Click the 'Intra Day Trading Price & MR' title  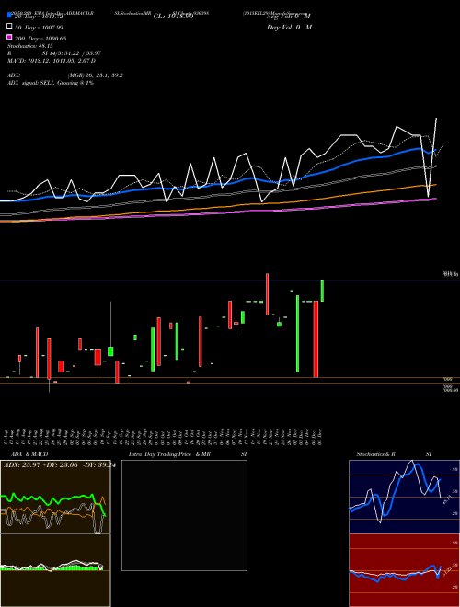coord(169,454)
